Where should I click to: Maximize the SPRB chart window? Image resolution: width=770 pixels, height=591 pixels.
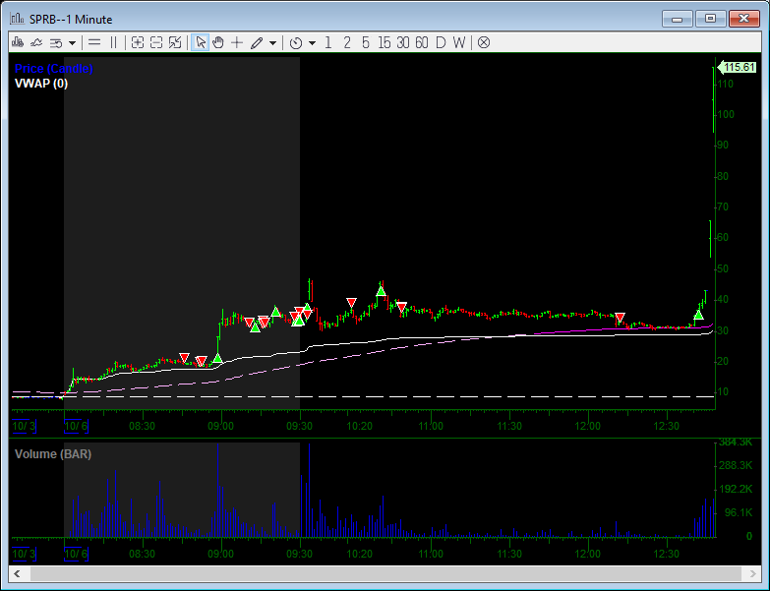tap(710, 19)
